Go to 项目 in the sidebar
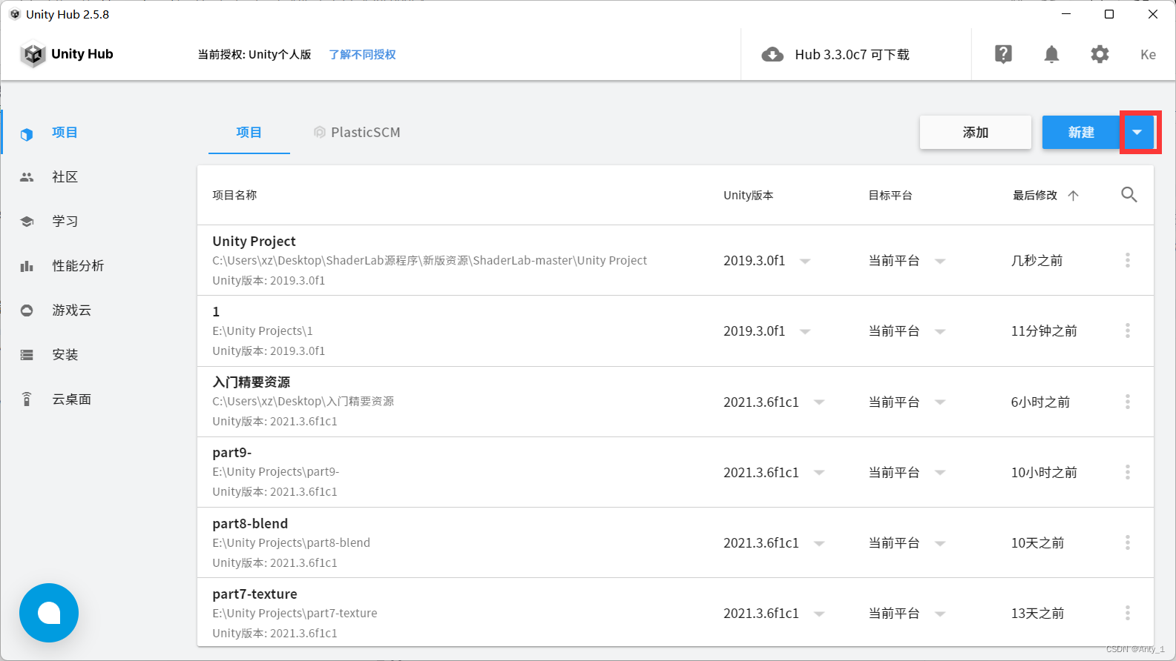The height and width of the screenshot is (661, 1176). click(65, 133)
